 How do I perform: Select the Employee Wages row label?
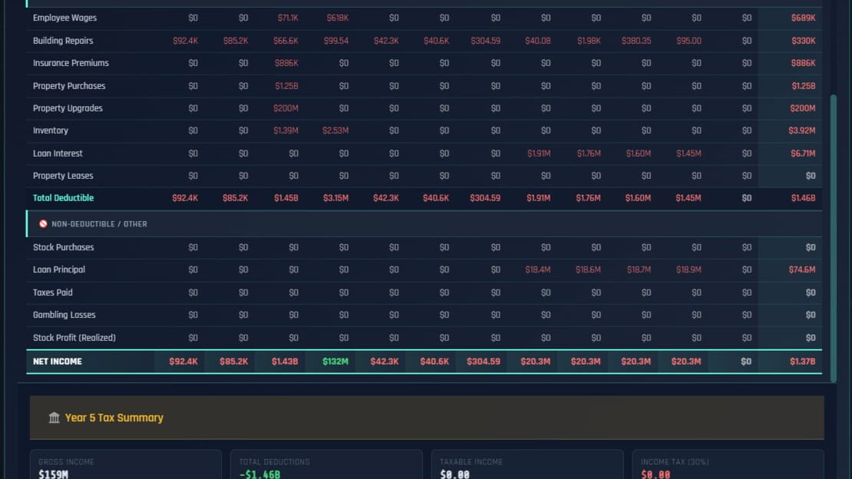pyautogui.click(x=64, y=18)
